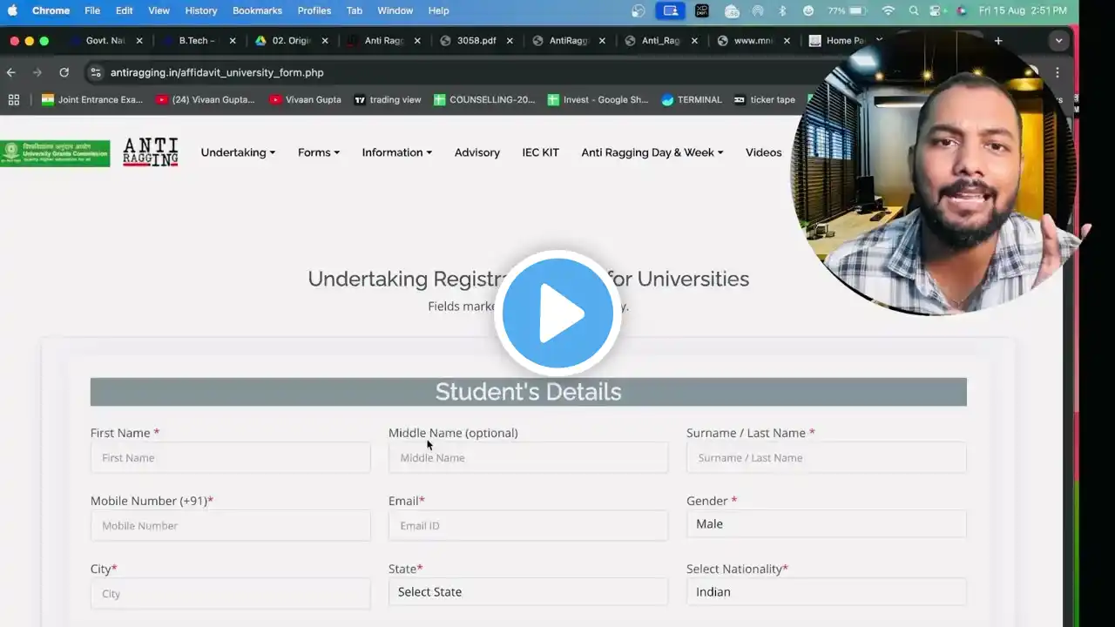Open the Wi-Fi status menu
This screenshot has height=627, width=1115.
pyautogui.click(x=888, y=10)
